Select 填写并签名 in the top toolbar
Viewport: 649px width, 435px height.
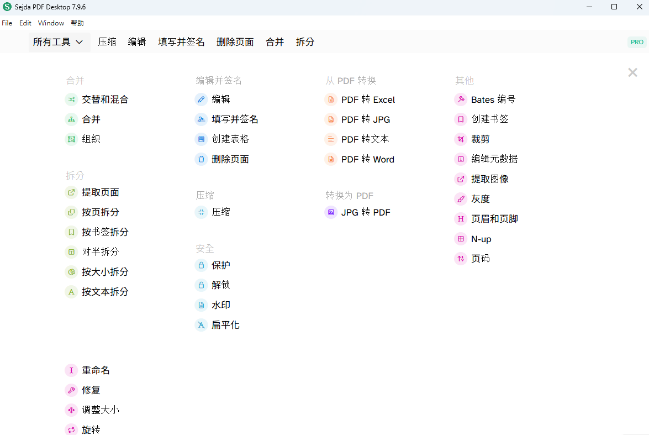pyautogui.click(x=181, y=42)
